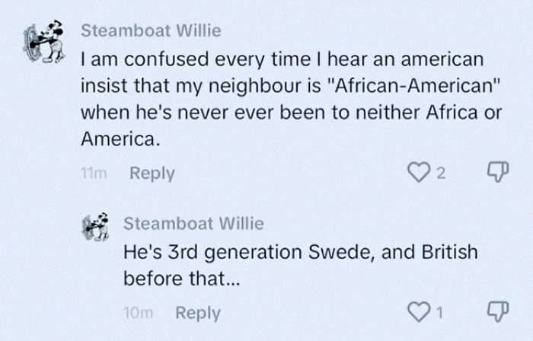Click the like count showing 2
Image resolution: width=533 pixels, height=341 pixels.
(442, 173)
